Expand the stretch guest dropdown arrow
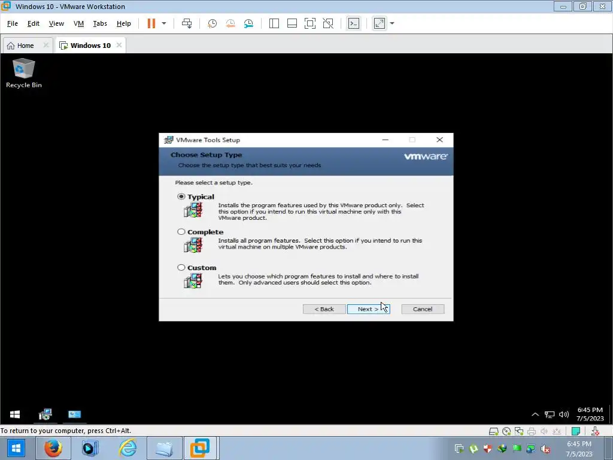 392,23
